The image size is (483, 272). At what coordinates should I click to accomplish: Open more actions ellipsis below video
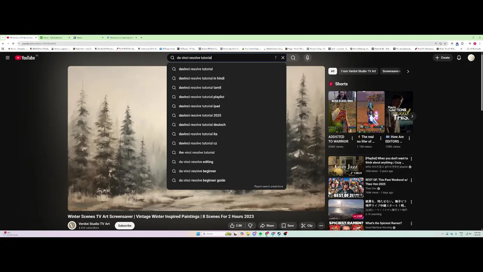(321, 226)
